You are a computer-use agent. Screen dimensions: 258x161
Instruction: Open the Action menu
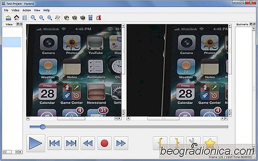tap(27, 10)
